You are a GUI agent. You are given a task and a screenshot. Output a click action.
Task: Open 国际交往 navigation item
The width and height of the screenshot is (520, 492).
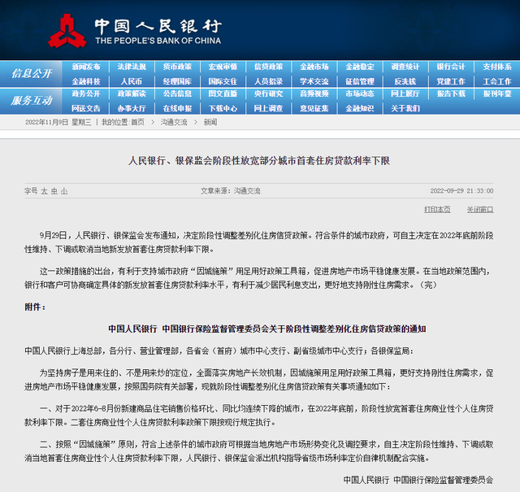point(223,81)
